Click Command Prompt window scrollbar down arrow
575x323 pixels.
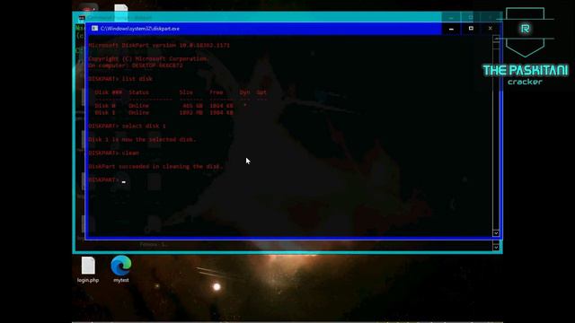(496, 248)
